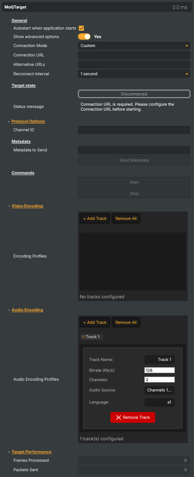Select the Track 1 tab
194x477 pixels.
[92, 337]
